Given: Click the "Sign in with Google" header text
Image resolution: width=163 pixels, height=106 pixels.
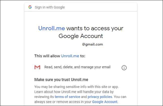Looking at the screenshot, I should point(50,7).
